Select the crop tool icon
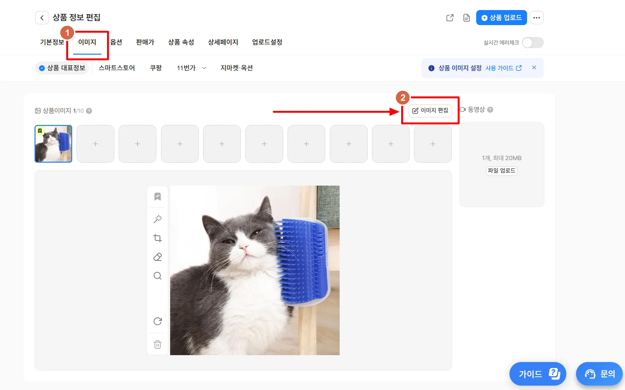The width and height of the screenshot is (625, 390). pyautogui.click(x=158, y=238)
